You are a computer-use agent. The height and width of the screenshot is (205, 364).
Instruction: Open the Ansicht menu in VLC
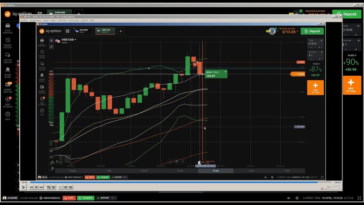84,20
